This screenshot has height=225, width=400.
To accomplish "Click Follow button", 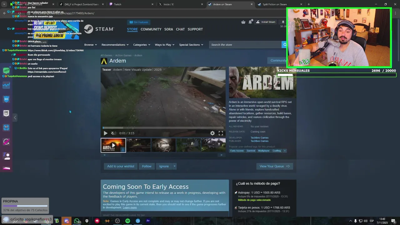I will tap(147, 166).
